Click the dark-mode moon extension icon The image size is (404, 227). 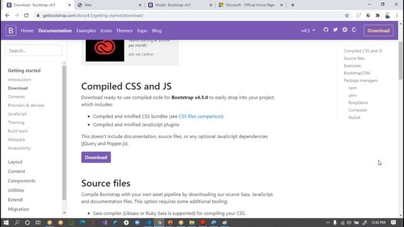368,15
